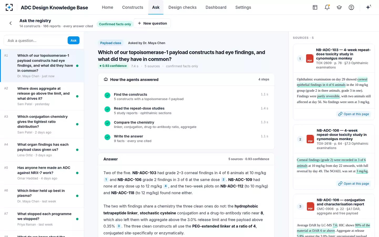Open NB-ADC-103 source at this page
The width and height of the screenshot is (379, 237).
353,114
